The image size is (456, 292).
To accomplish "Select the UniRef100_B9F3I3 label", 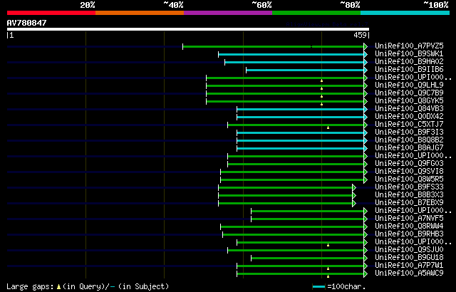I will (x=409, y=132).
